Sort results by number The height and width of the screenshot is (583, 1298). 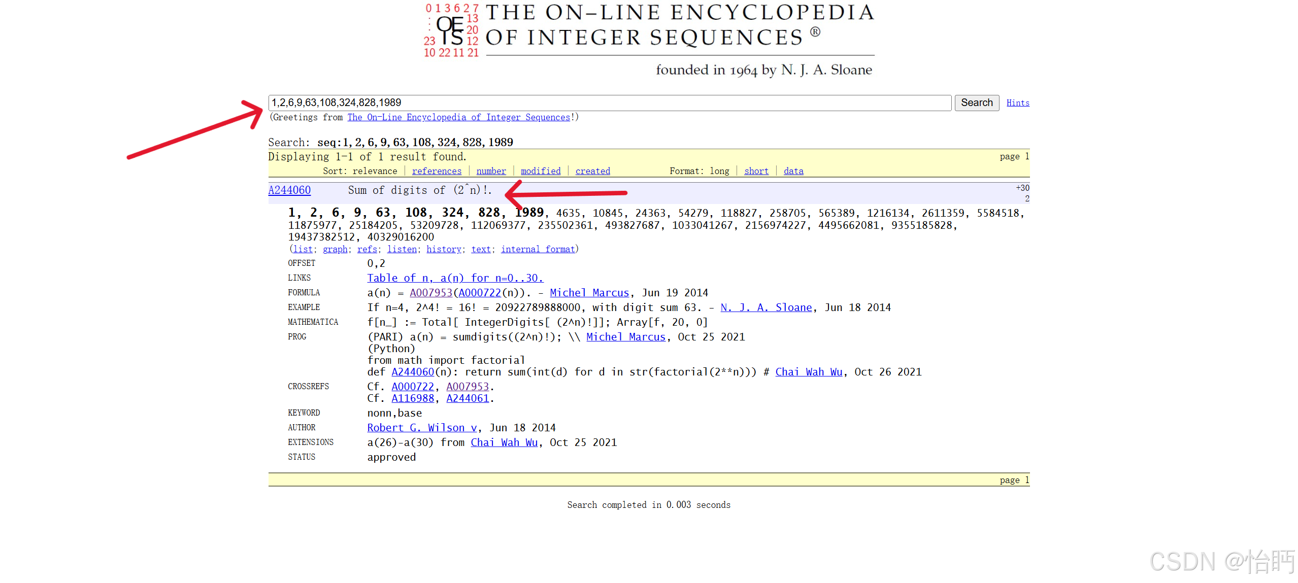point(491,171)
